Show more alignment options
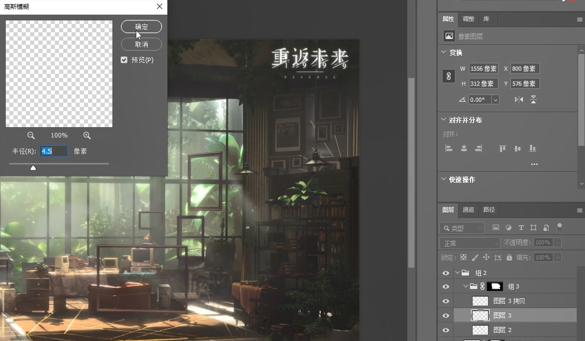The height and width of the screenshot is (341, 585). tap(534, 164)
